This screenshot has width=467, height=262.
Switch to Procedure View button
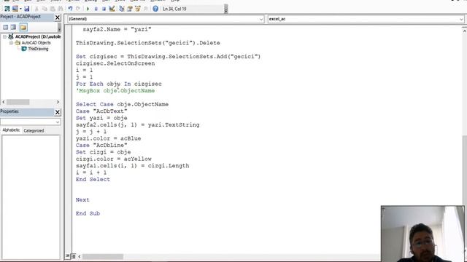68,256
